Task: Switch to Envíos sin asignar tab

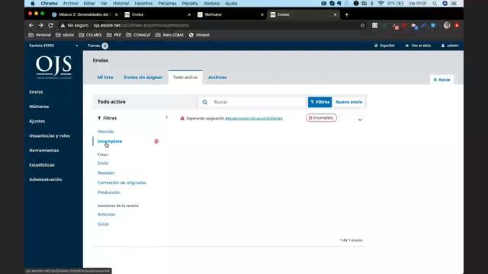Action: click(143, 78)
